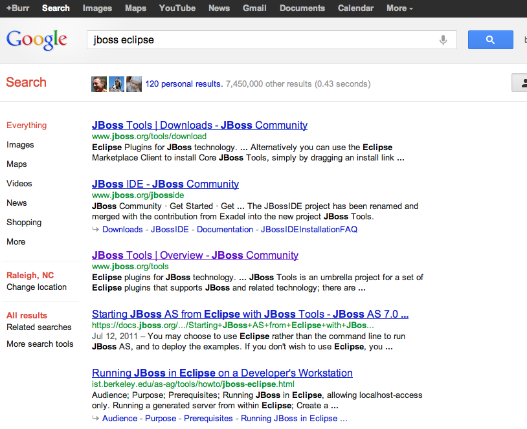Open the third personal results profile photo
The width and height of the screenshot is (527, 429).
[x=134, y=84]
